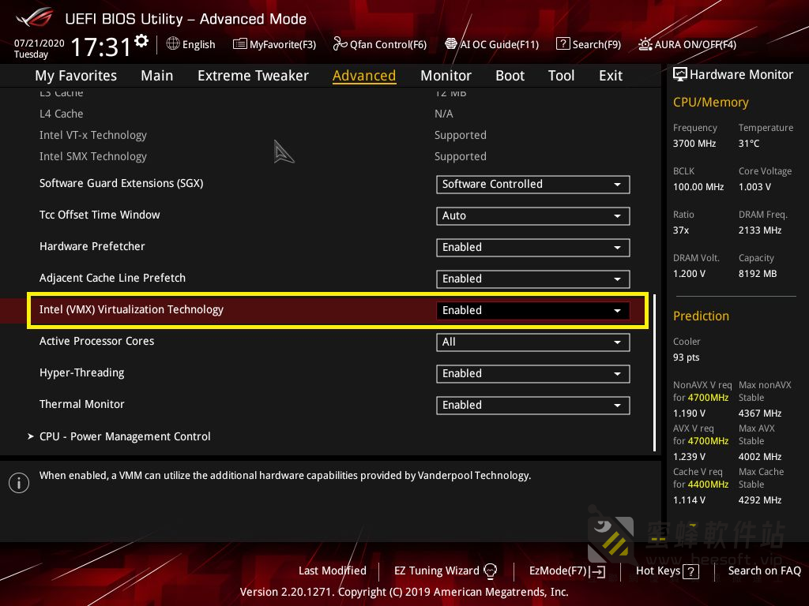809x606 pixels.
Task: Open Qfan Control(F6)
Action: [380, 44]
